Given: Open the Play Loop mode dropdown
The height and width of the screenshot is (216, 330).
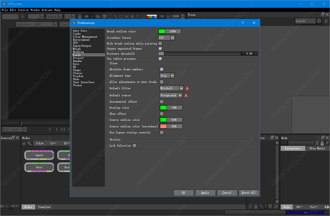Looking at the screenshot, I should [x=14, y=129].
